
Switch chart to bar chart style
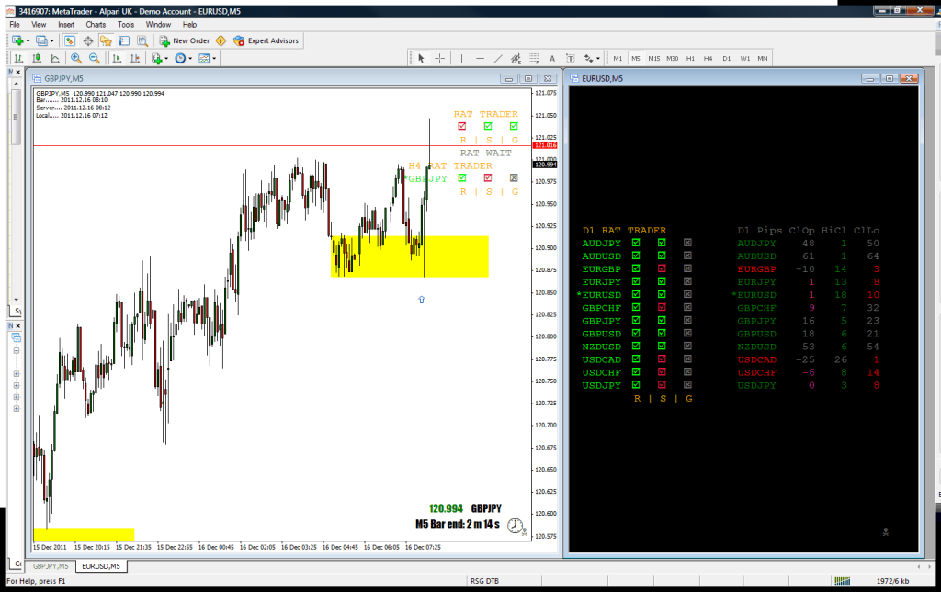pyautogui.click(x=18, y=58)
